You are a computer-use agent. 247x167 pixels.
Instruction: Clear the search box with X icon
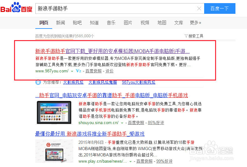(x=199, y=8)
